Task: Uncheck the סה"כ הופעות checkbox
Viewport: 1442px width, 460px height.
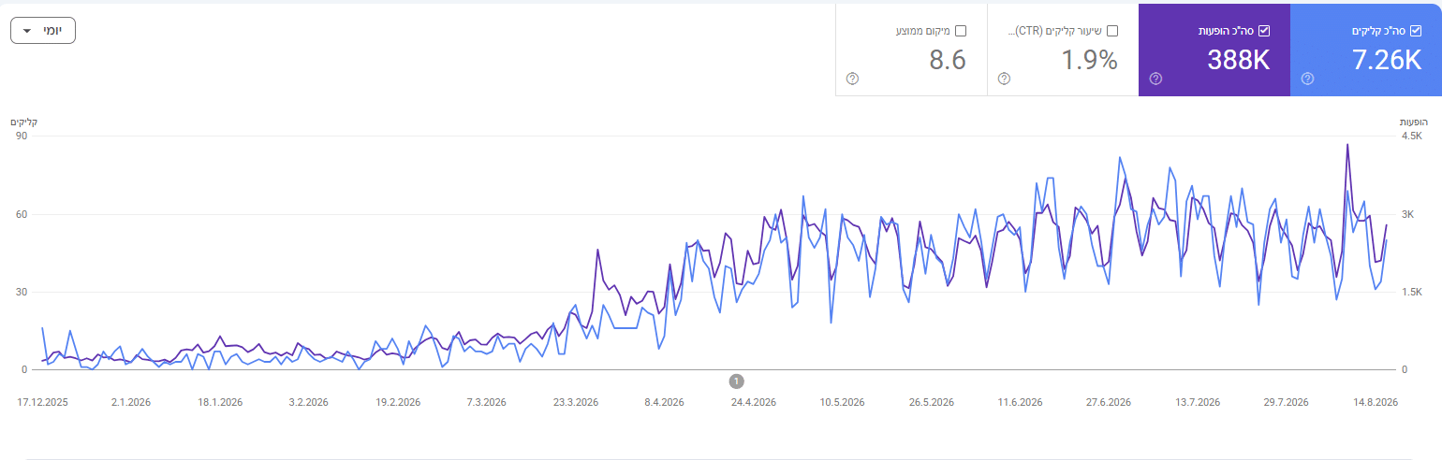Action: tap(1263, 31)
